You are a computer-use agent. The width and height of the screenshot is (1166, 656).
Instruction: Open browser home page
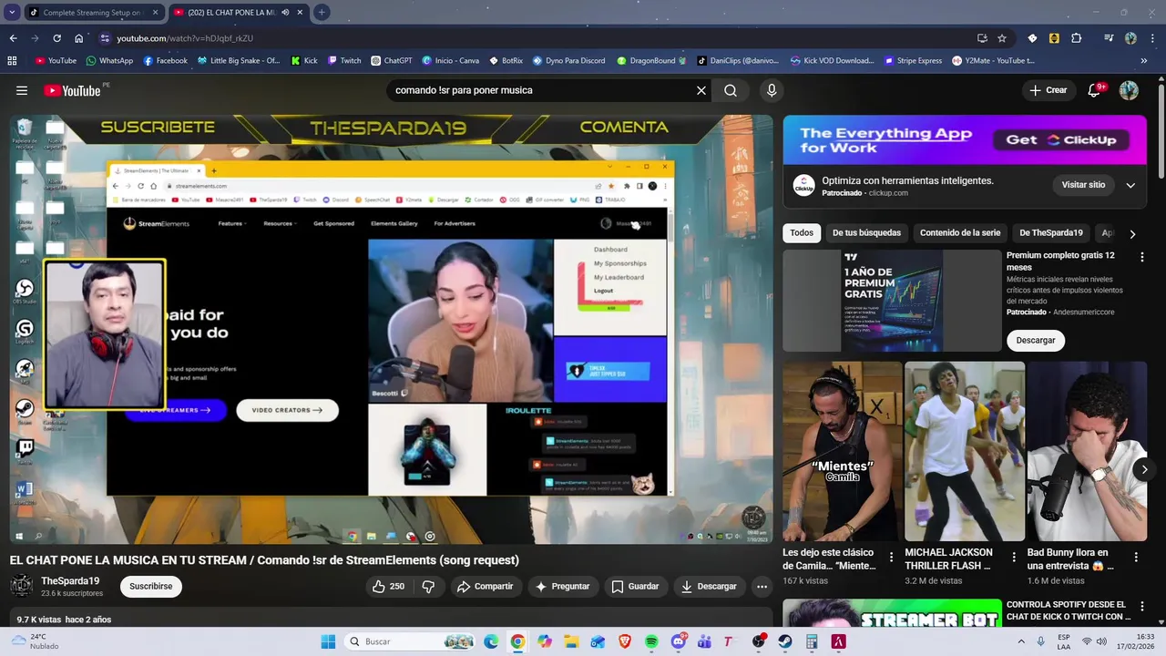[78, 38]
